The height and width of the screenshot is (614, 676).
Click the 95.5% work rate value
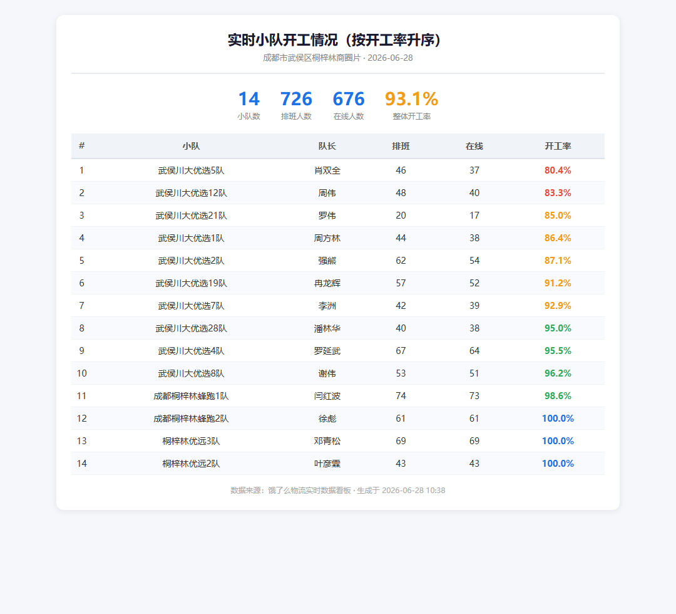click(558, 351)
